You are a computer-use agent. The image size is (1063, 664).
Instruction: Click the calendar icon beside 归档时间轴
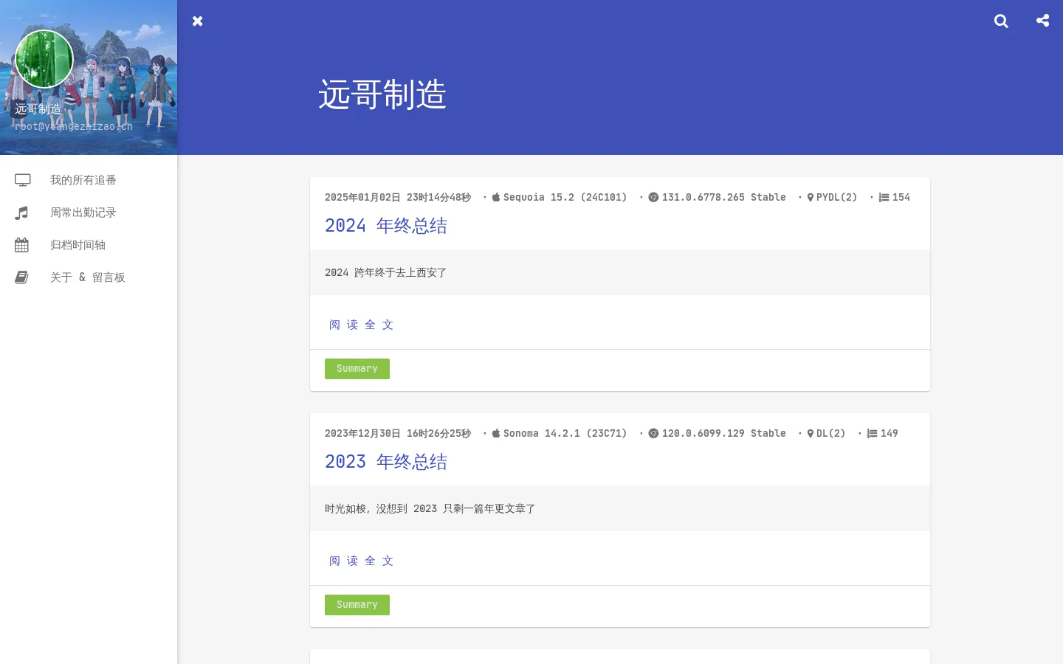(21, 245)
